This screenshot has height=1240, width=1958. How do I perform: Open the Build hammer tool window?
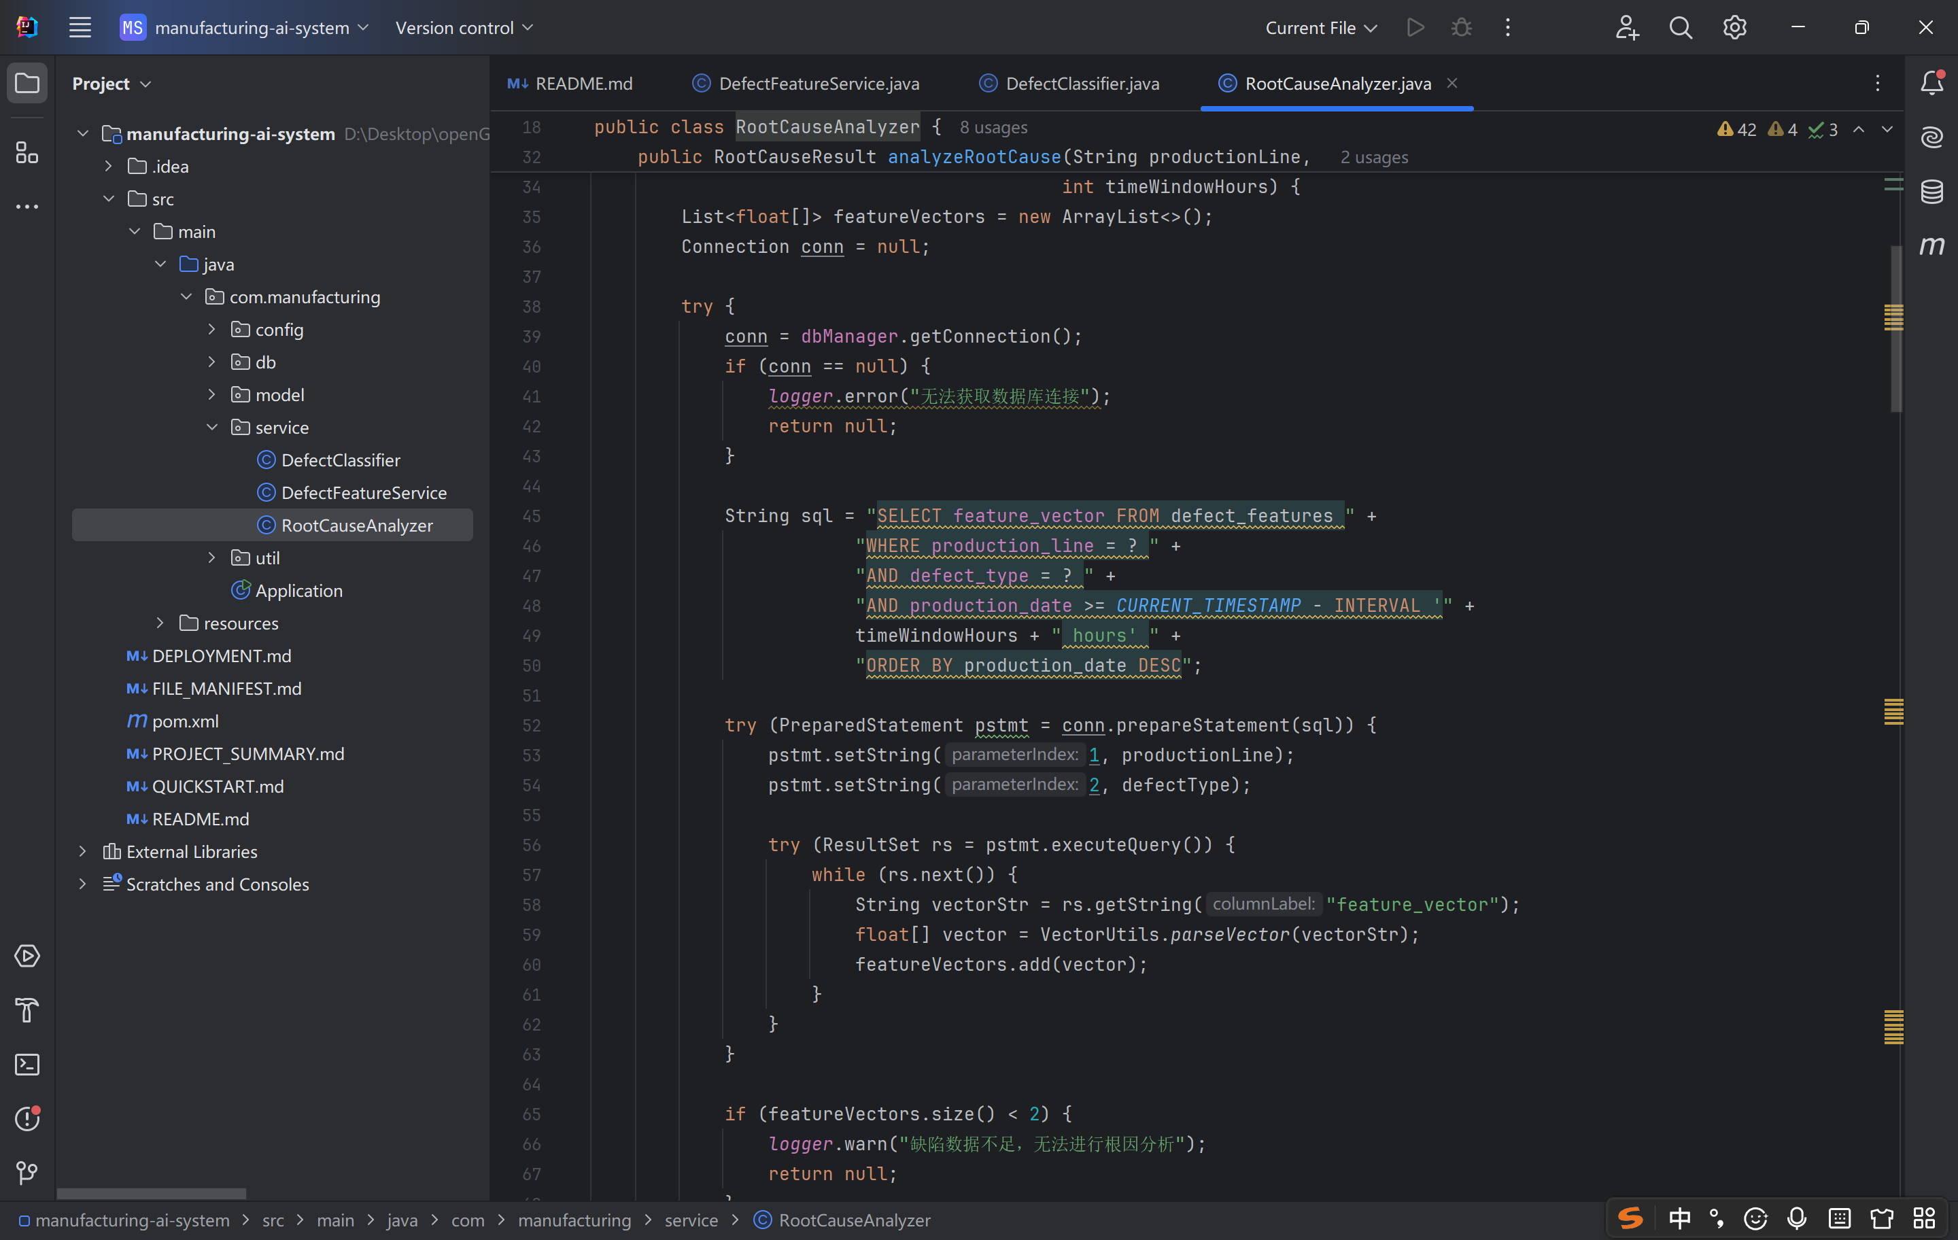[x=27, y=1010]
